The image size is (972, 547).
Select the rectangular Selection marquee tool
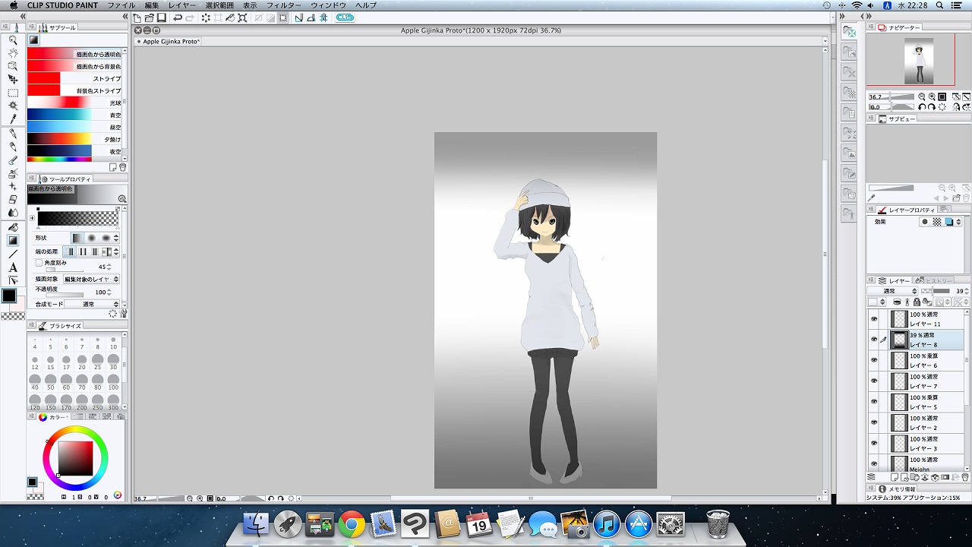pyautogui.click(x=13, y=93)
